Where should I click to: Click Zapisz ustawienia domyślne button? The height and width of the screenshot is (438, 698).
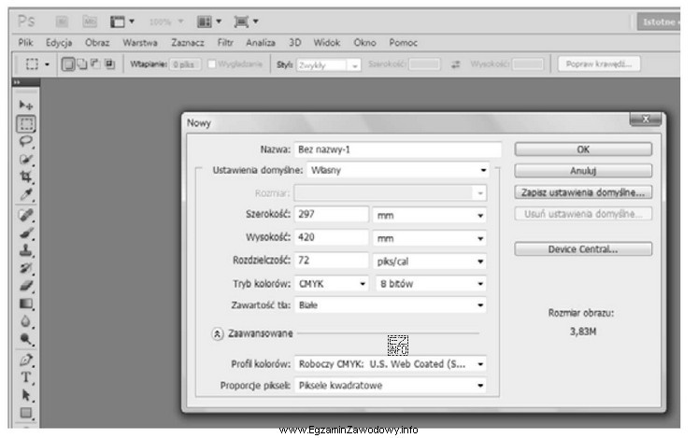pos(583,192)
